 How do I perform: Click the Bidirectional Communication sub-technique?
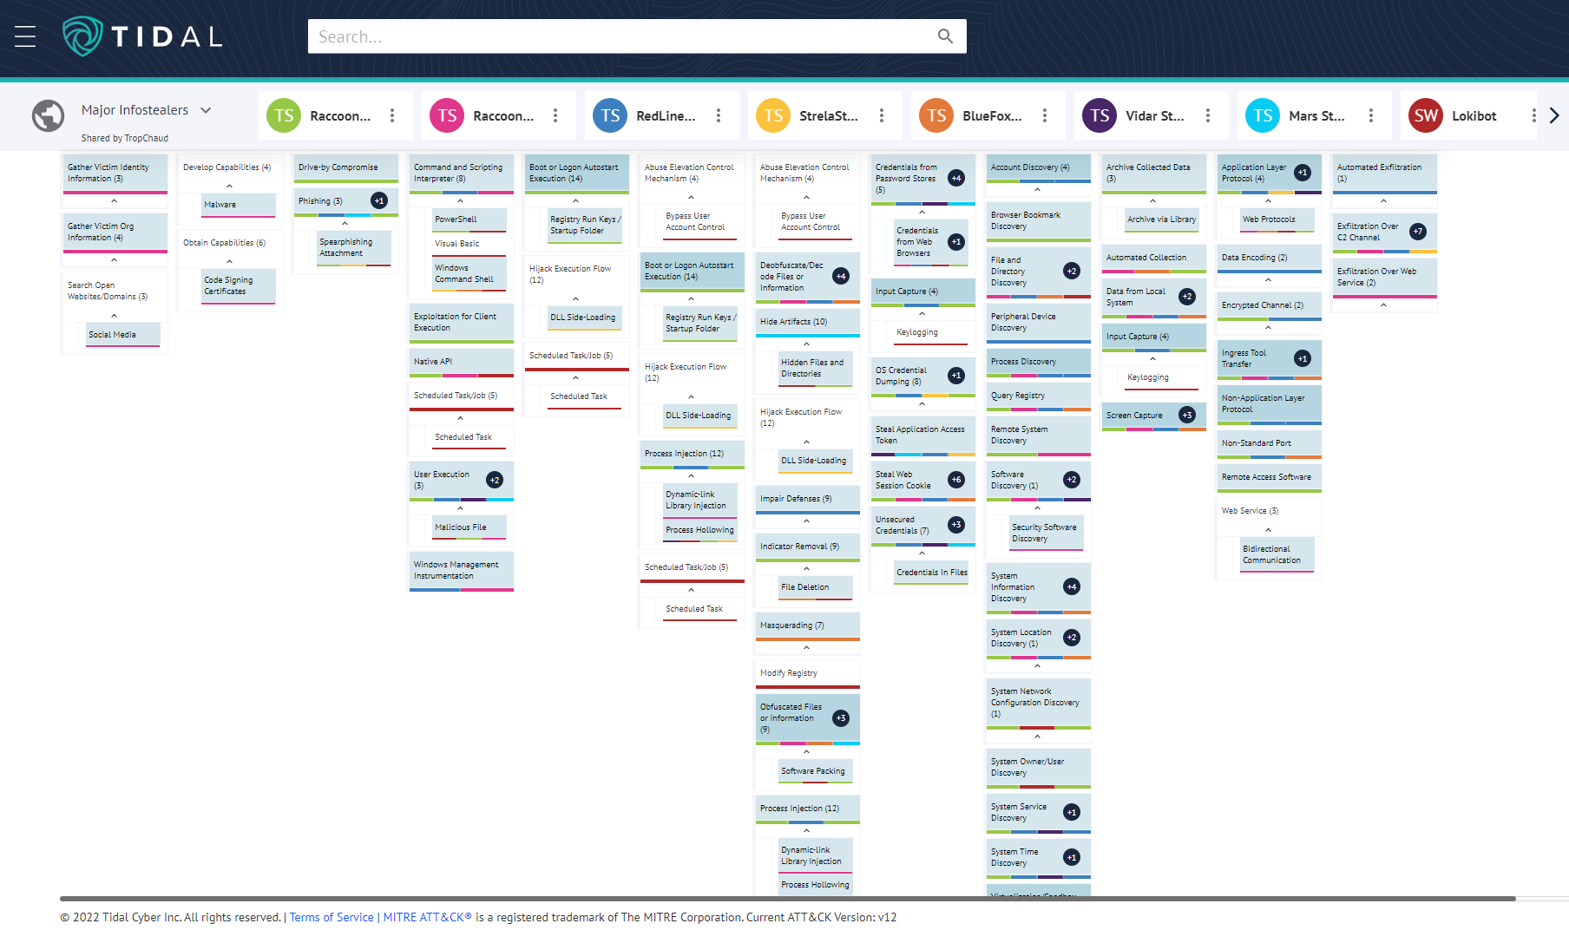(1276, 556)
